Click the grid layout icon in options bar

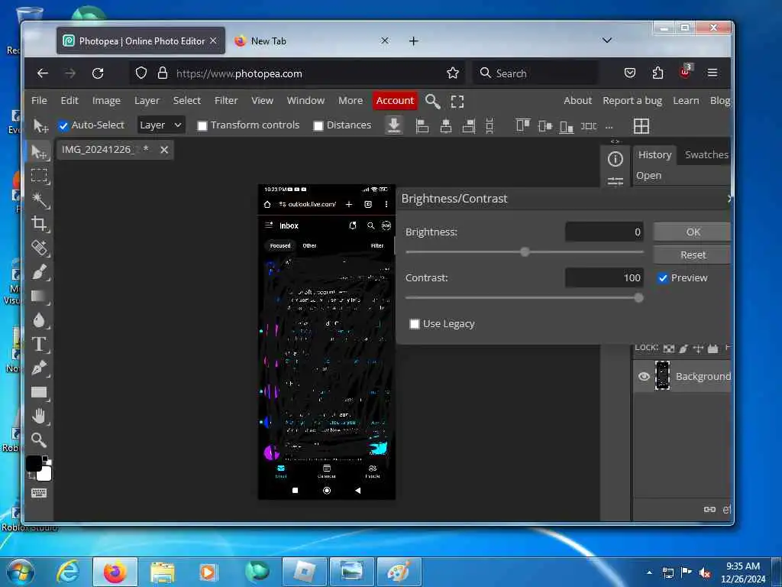click(x=641, y=126)
